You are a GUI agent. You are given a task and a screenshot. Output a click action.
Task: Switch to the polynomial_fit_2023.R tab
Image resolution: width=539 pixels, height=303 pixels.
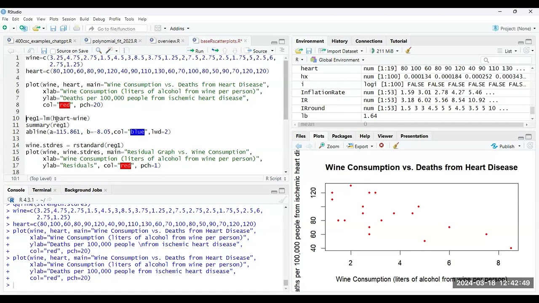click(115, 41)
